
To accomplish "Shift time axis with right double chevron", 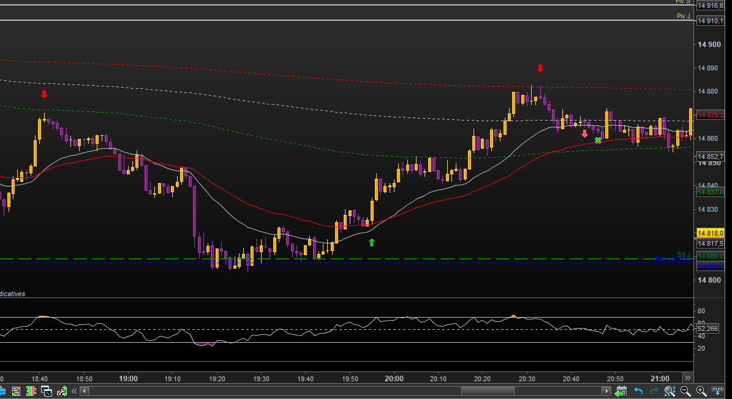I will [x=687, y=378].
